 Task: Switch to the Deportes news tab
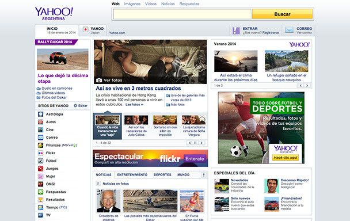[162, 175]
